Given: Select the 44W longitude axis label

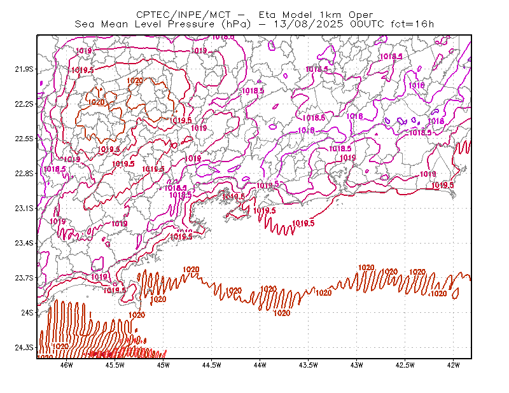Looking at the screenshot, I should point(260,365).
